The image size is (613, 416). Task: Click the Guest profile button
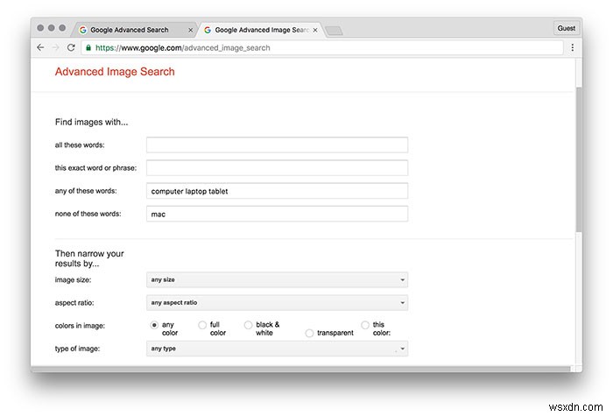click(x=567, y=28)
